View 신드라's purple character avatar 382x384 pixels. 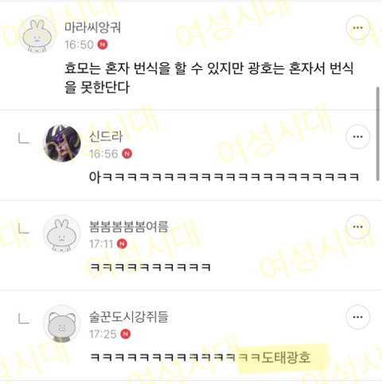click(62, 143)
